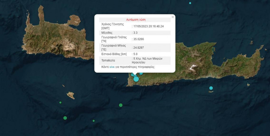
Task: Click the small green marker at the bottom of the map
Action: 94,121
